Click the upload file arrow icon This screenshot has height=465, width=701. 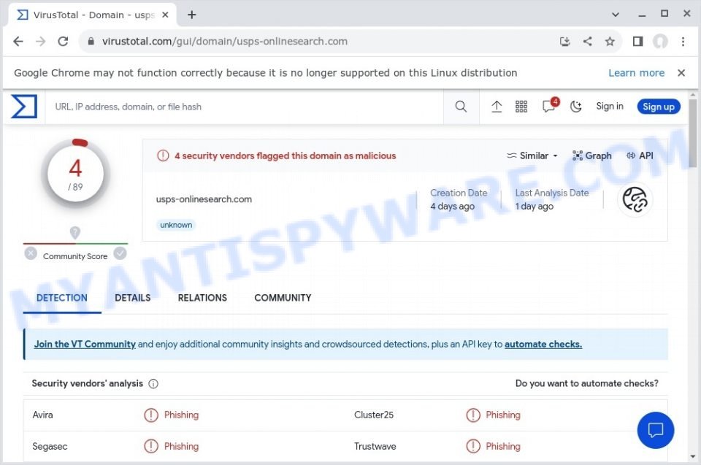497,107
